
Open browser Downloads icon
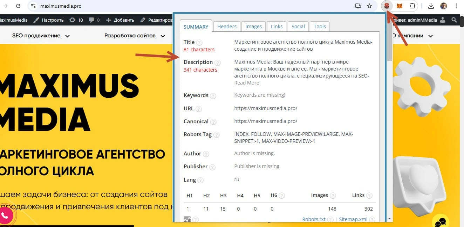[x=431, y=6]
